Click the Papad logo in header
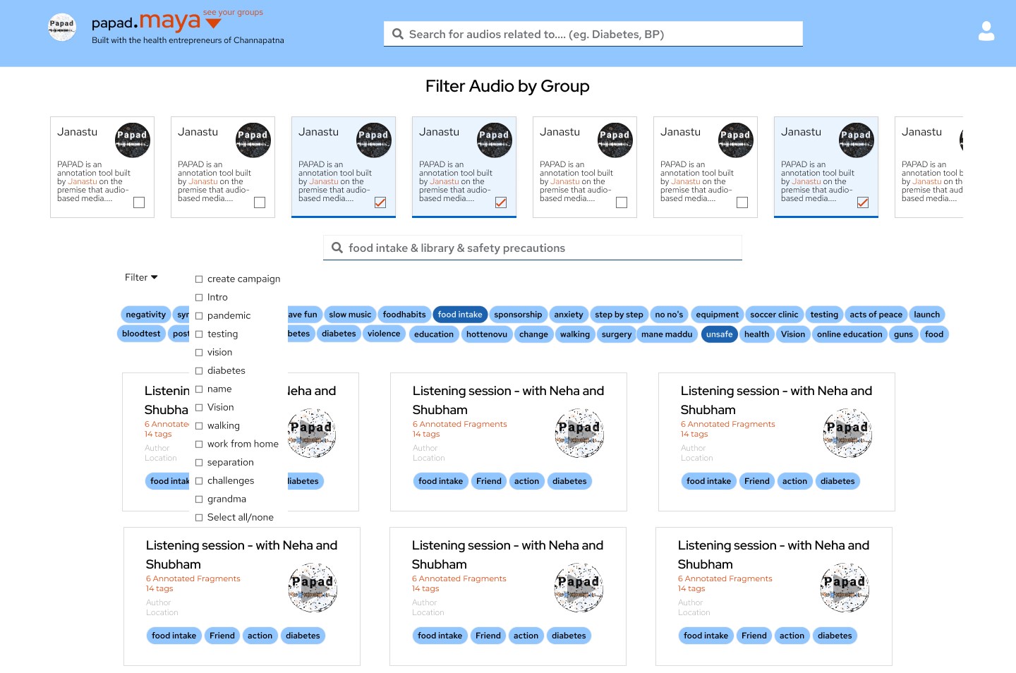Viewport: 1016px width, 673px height. point(62,27)
